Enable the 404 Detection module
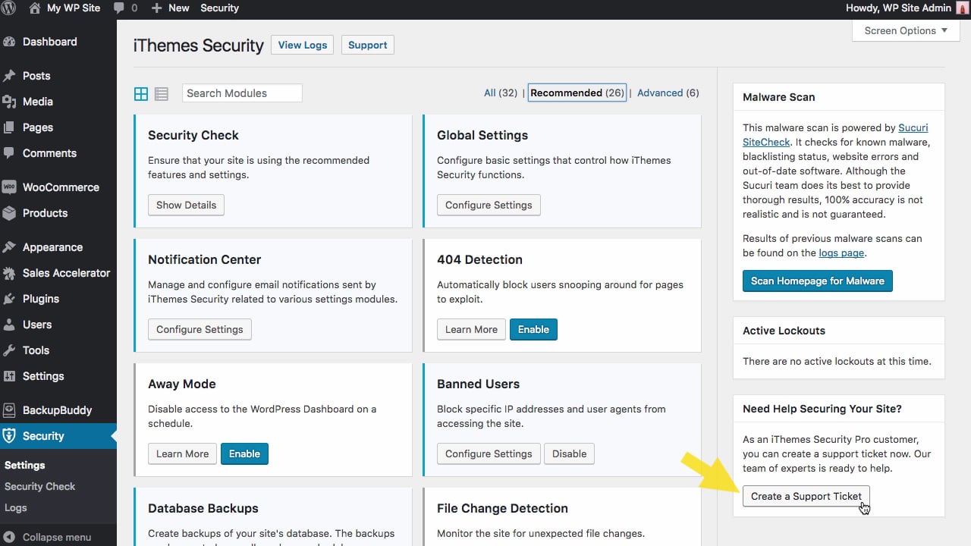 533,329
